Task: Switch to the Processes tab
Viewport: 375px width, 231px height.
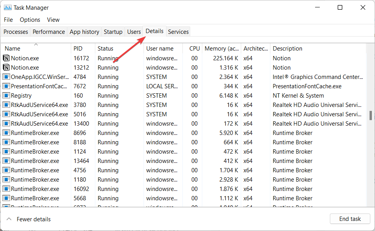Action: tap(16, 31)
